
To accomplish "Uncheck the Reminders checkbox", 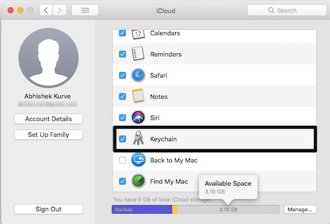I will point(122,54).
